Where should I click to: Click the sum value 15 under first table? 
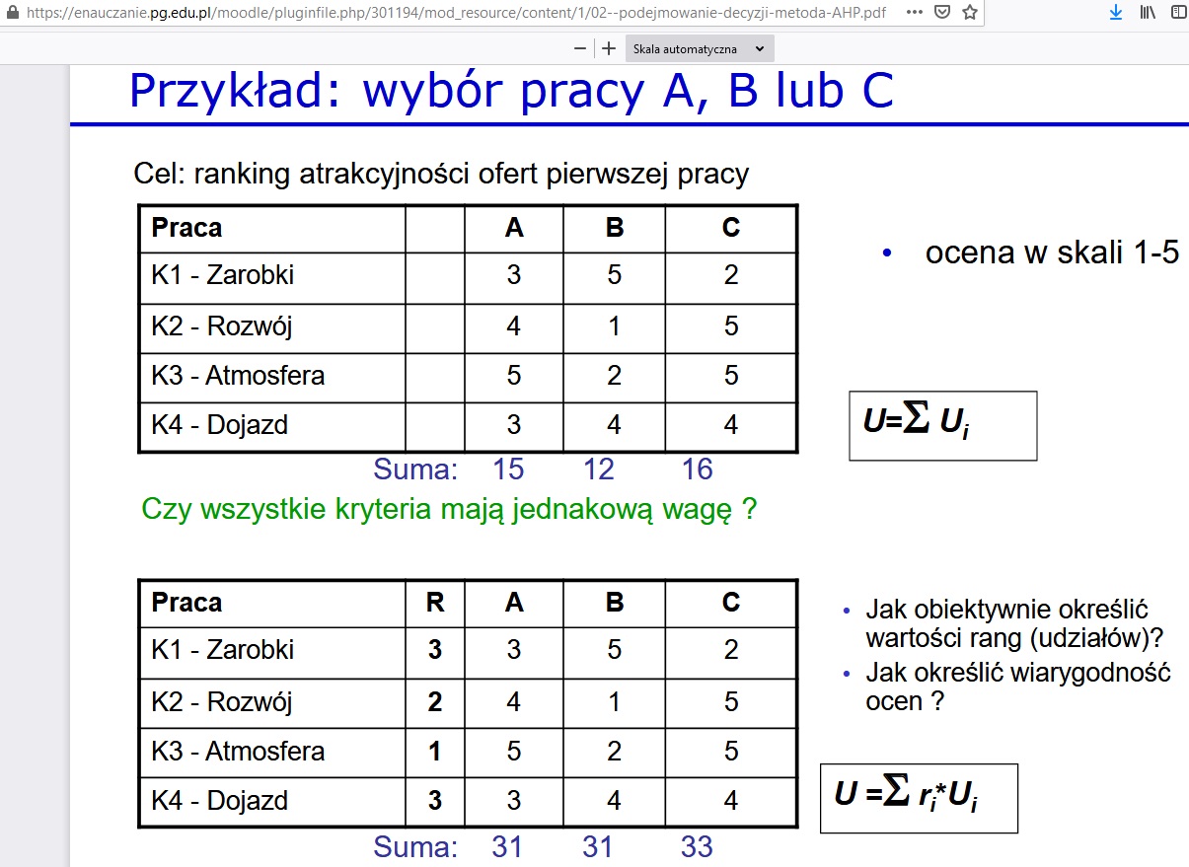pyautogui.click(x=508, y=469)
